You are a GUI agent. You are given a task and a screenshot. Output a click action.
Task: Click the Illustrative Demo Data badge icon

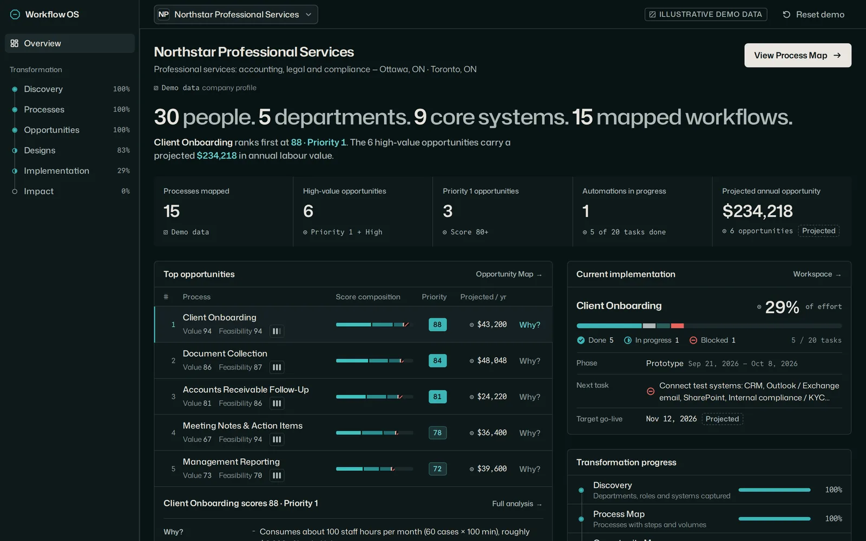coord(653,15)
